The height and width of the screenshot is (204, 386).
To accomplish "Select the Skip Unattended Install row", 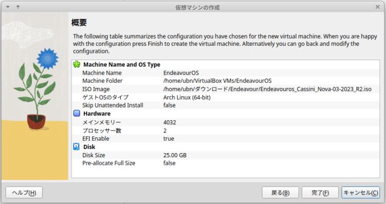I will pyautogui.click(x=226, y=105).
